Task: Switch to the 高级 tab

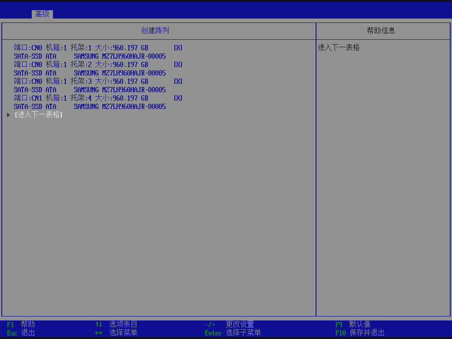Action: point(42,14)
